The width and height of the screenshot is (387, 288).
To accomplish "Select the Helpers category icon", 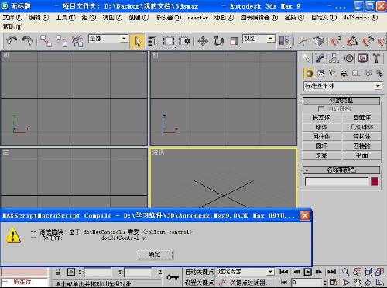I will [x=356, y=74].
